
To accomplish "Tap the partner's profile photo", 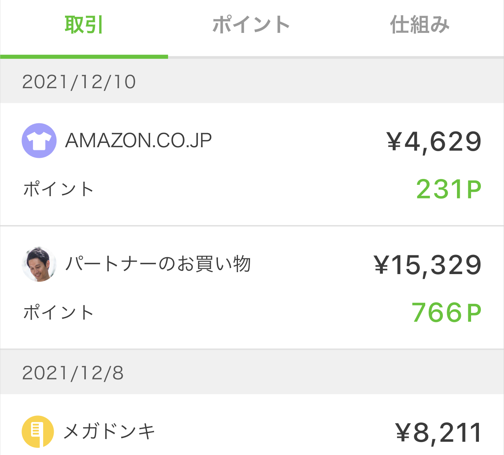I will [39, 264].
